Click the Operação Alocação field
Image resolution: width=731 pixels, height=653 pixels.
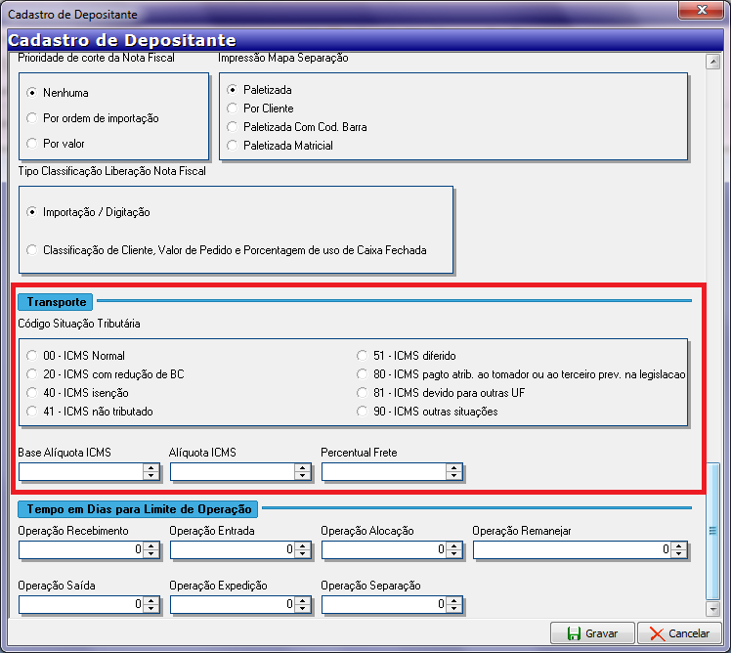(x=384, y=550)
